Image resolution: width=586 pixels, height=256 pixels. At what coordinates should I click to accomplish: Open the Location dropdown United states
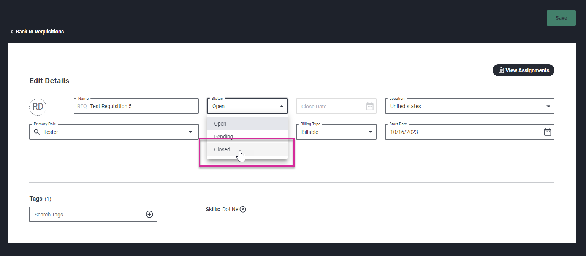469,106
